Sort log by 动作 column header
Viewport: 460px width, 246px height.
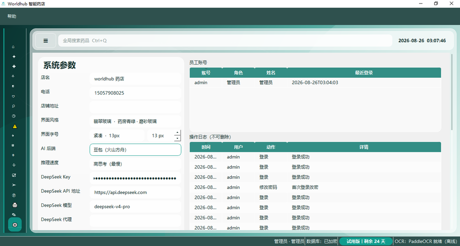[x=271, y=147]
